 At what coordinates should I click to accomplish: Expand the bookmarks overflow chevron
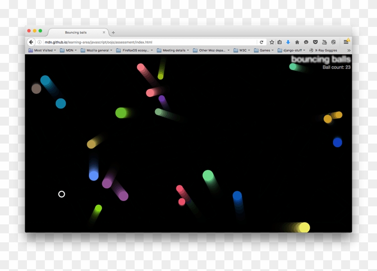[x=350, y=50]
